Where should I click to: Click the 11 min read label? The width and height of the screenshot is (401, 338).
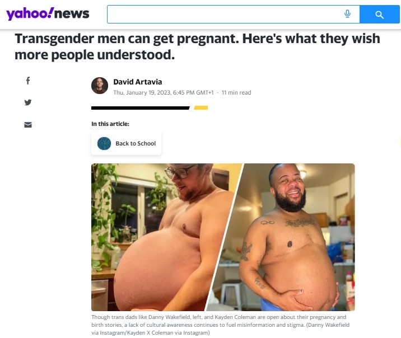[236, 92]
